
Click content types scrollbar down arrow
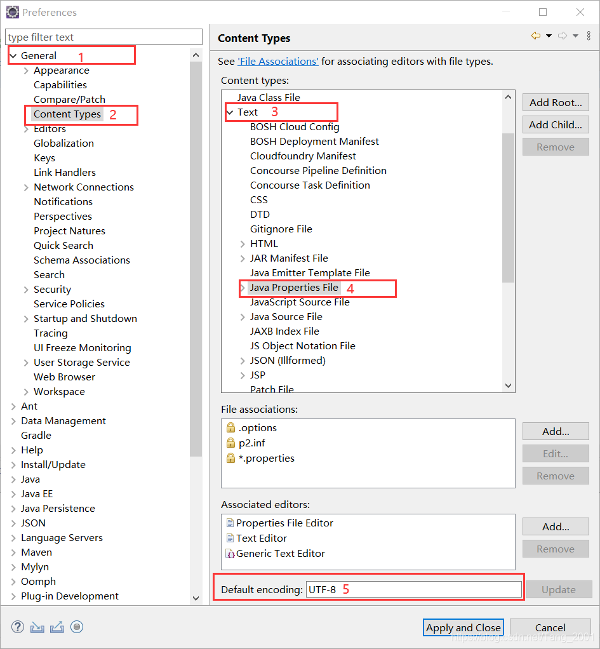coord(508,385)
